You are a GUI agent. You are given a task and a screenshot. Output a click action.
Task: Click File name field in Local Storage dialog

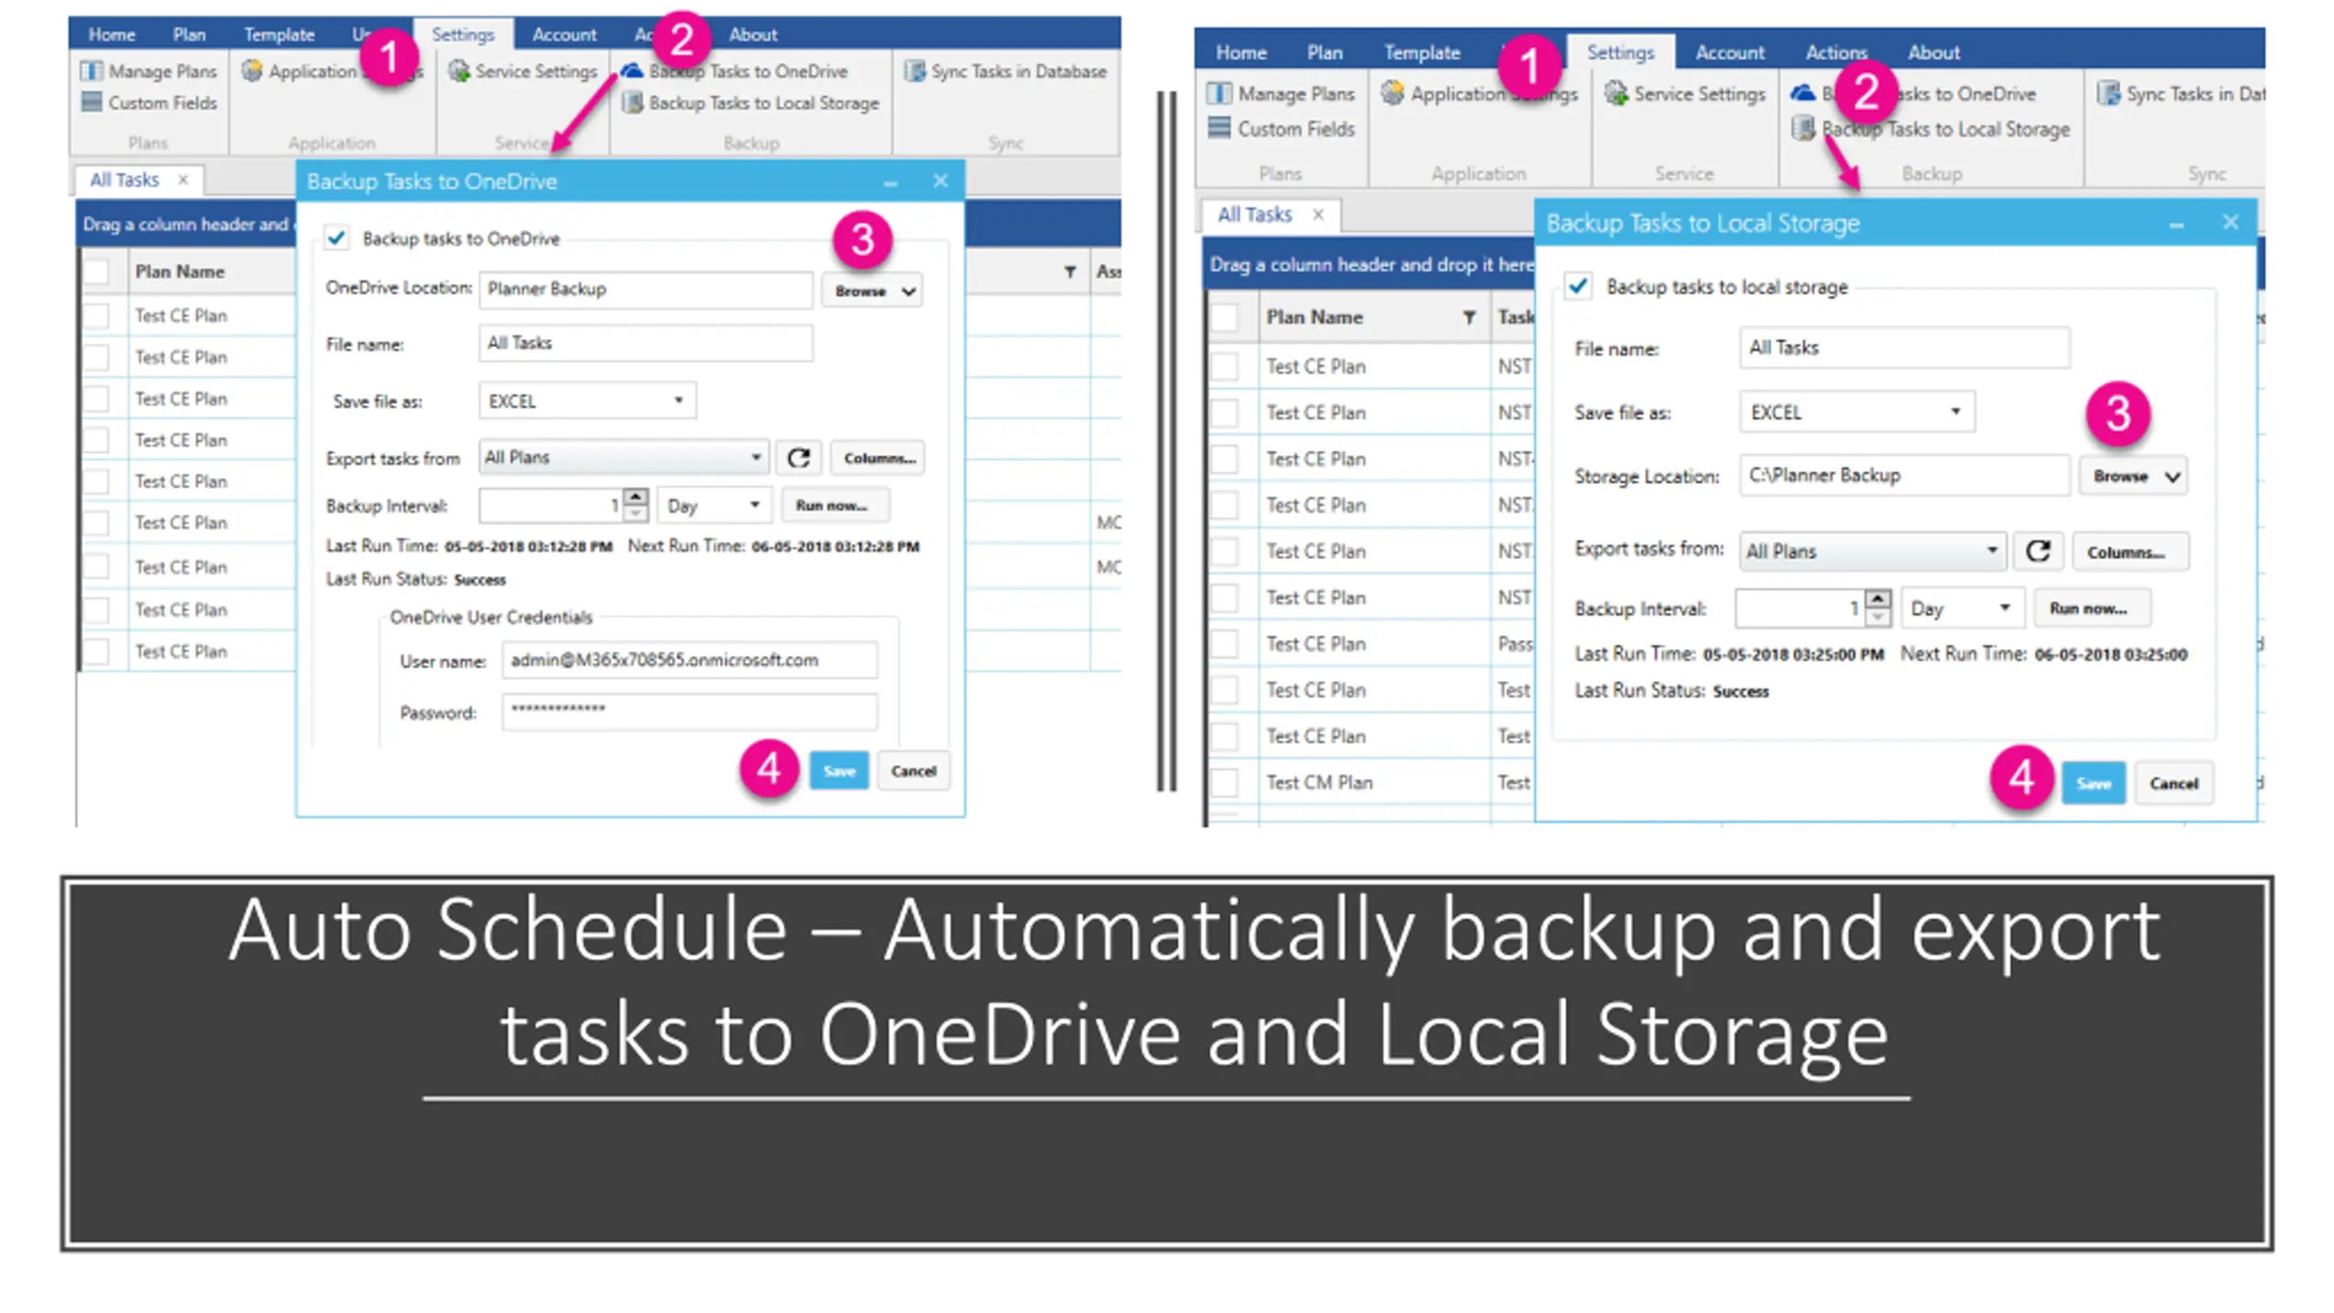point(1904,347)
